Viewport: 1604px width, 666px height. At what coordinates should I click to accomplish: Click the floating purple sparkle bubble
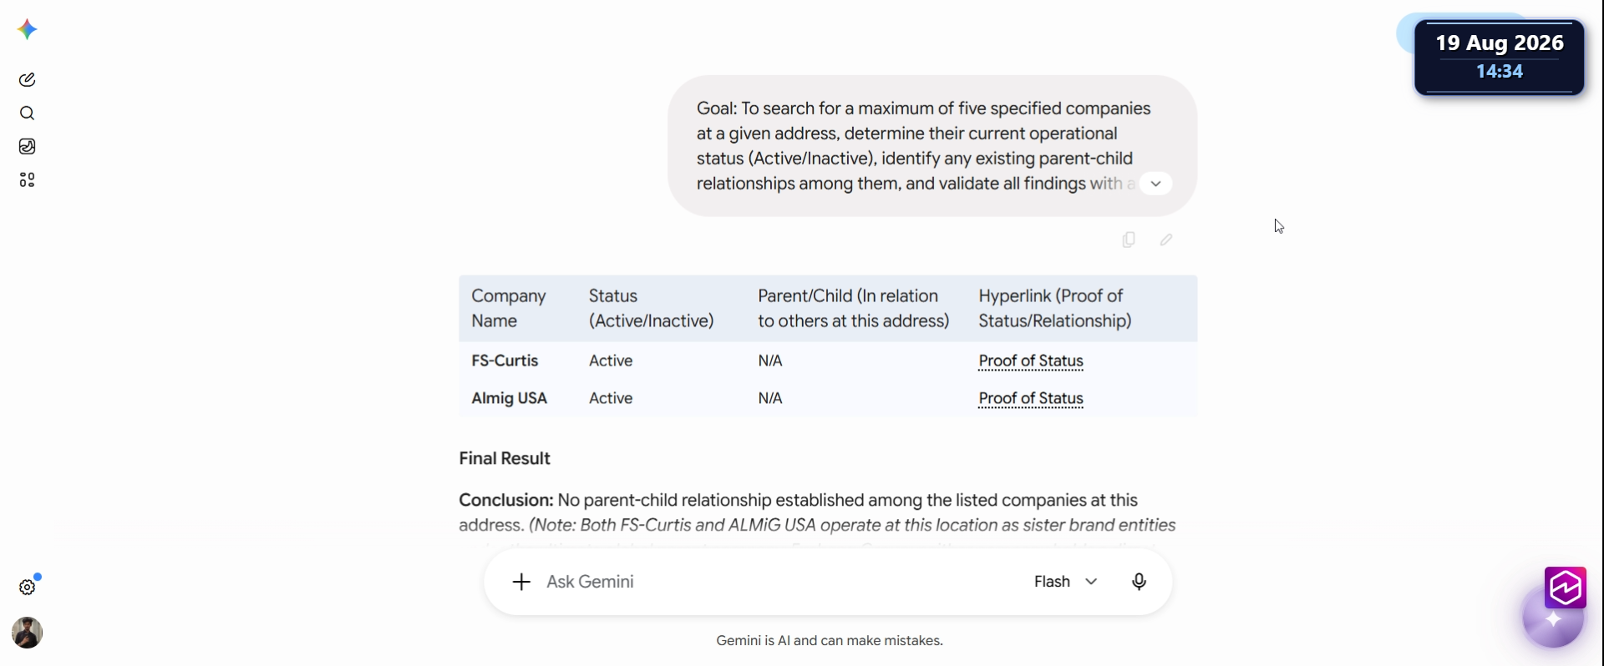(1552, 619)
